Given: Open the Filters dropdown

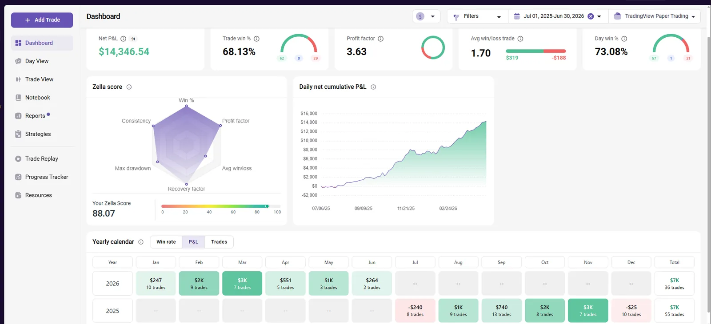Looking at the screenshot, I should pyautogui.click(x=477, y=16).
